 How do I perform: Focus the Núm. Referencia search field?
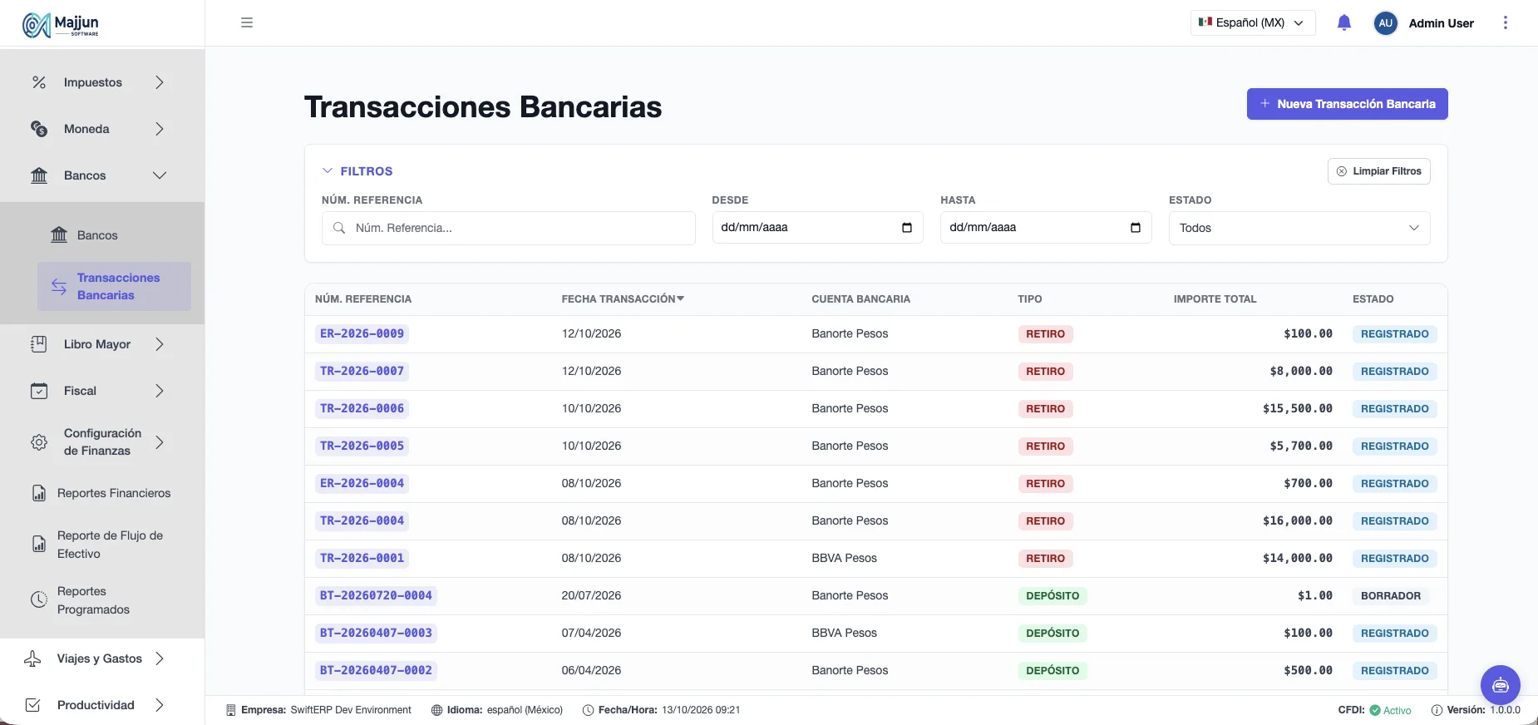coord(508,228)
